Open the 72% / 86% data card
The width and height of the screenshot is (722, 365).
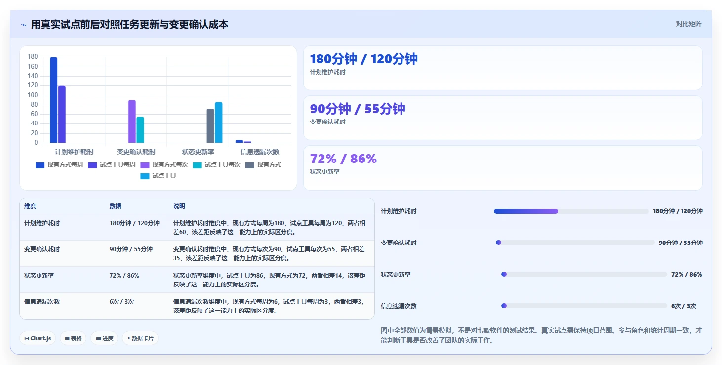click(x=503, y=167)
